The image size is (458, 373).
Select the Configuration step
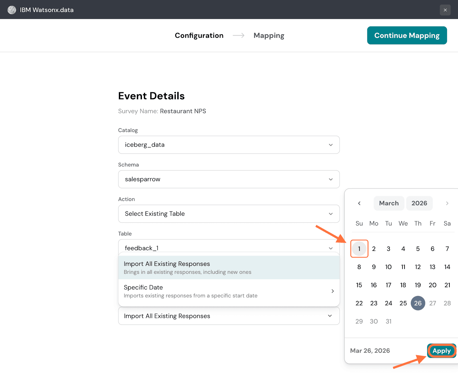click(x=199, y=35)
